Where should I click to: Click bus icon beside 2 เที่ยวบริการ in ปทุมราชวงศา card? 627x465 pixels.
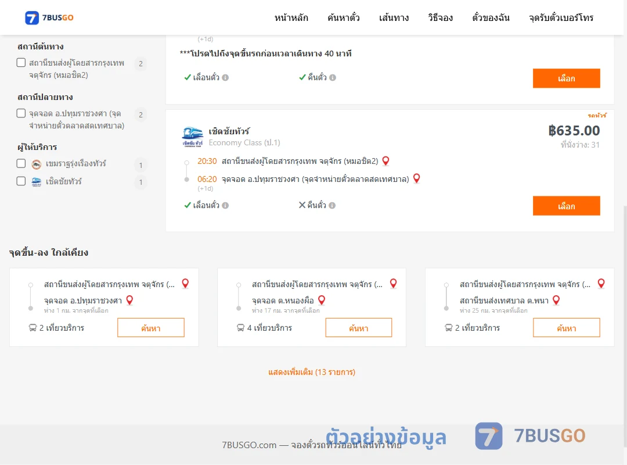click(33, 328)
